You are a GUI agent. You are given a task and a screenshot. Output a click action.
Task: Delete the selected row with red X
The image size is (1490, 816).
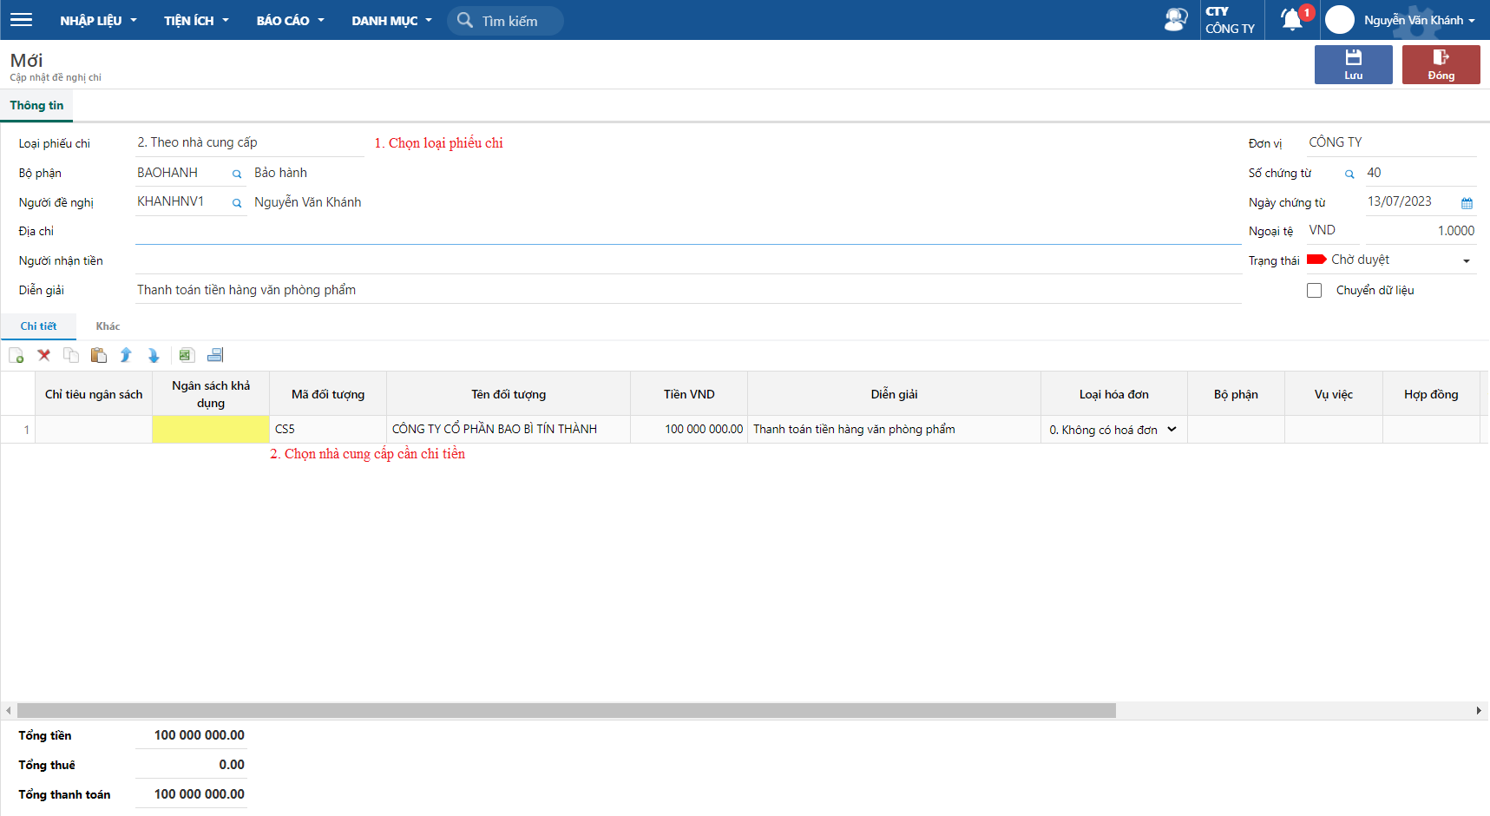(44, 355)
